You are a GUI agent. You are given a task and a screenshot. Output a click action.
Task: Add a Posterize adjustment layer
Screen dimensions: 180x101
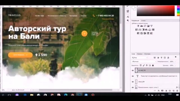coord(141,33)
